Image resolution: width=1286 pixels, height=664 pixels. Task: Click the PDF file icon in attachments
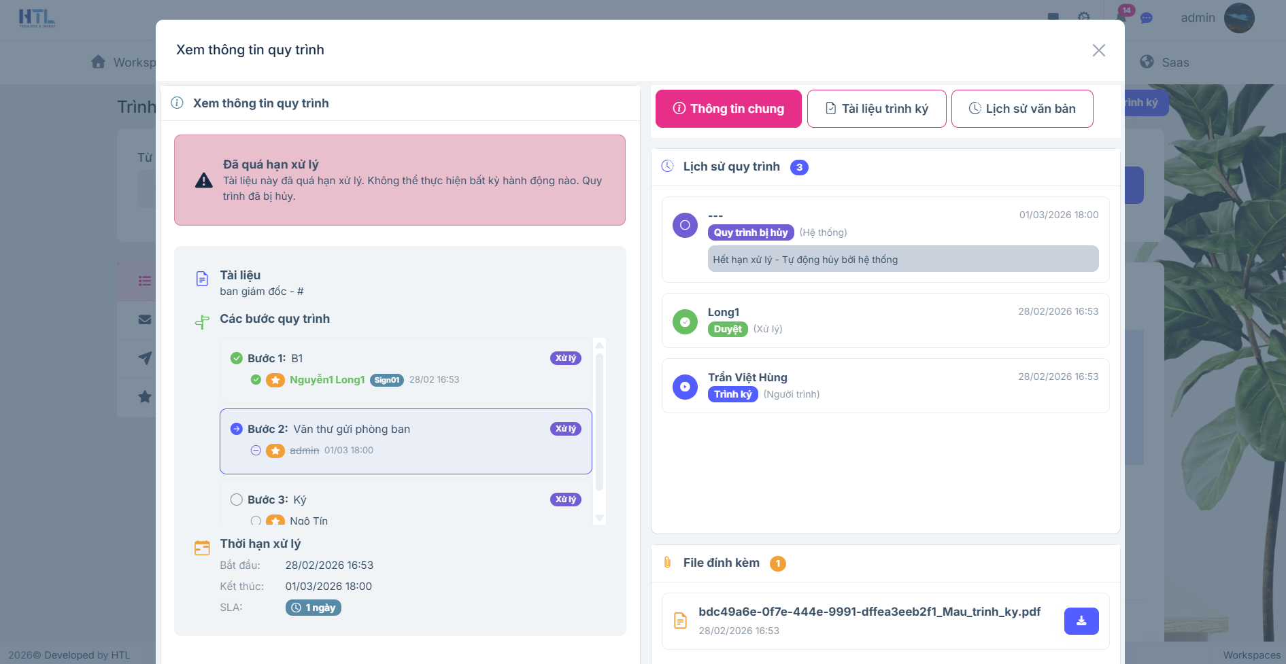tap(680, 621)
